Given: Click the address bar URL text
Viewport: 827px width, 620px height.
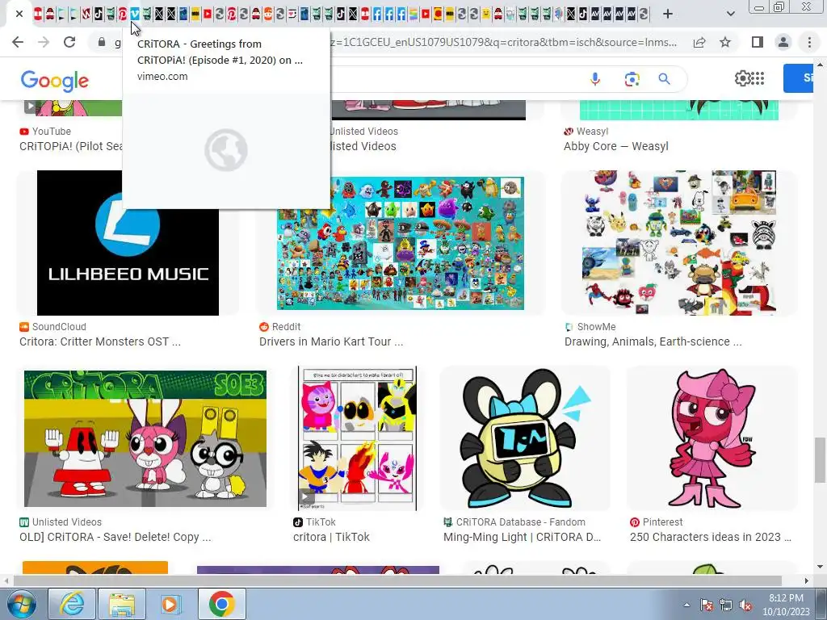Looking at the screenshot, I should 504,42.
